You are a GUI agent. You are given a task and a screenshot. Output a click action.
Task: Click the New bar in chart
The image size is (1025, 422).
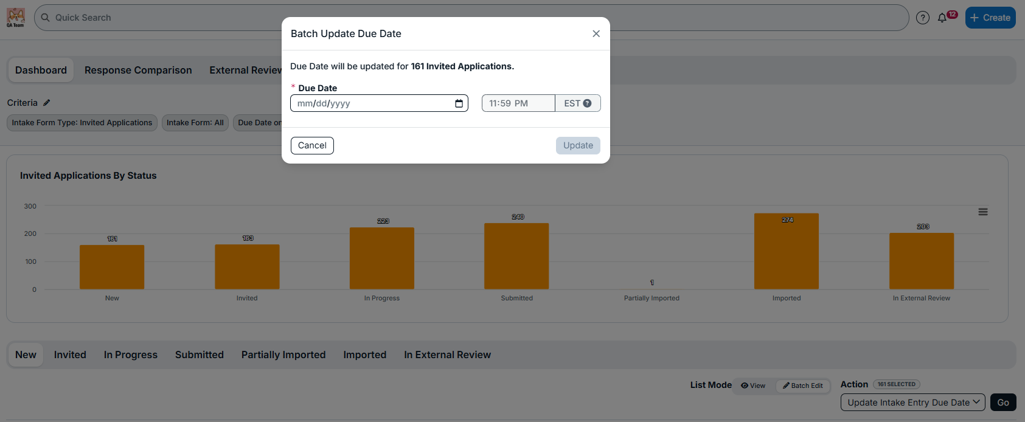point(112,267)
